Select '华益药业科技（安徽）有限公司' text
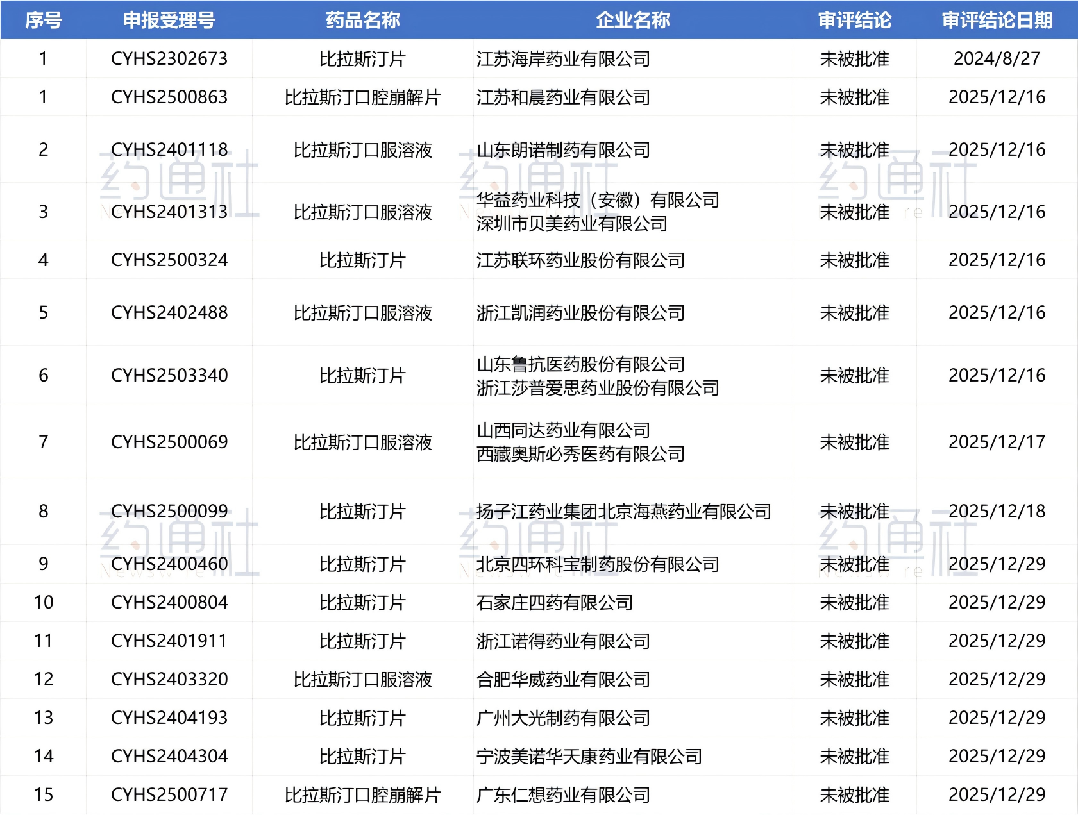This screenshot has height=815, width=1078. pos(598,200)
